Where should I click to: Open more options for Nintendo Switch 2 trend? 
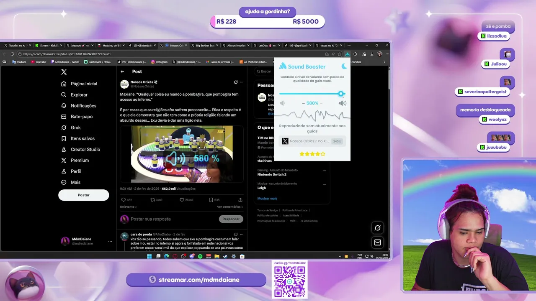pos(324,171)
